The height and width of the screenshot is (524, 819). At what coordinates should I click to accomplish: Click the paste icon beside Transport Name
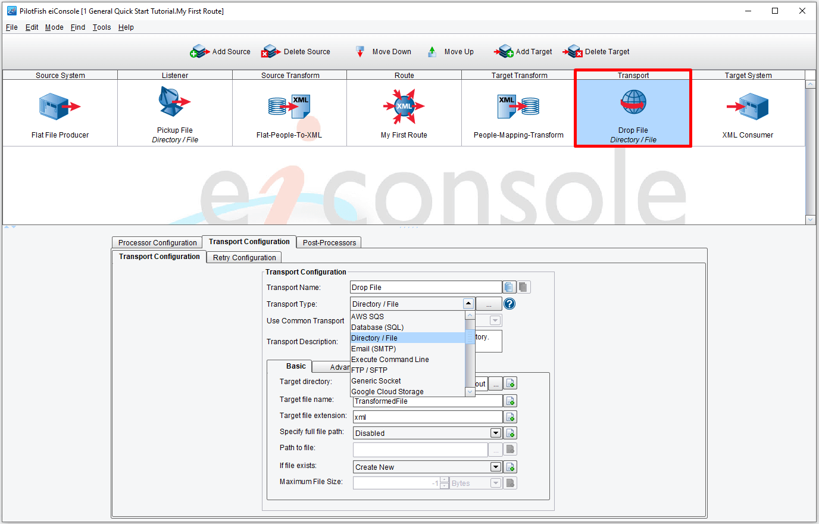click(x=523, y=288)
